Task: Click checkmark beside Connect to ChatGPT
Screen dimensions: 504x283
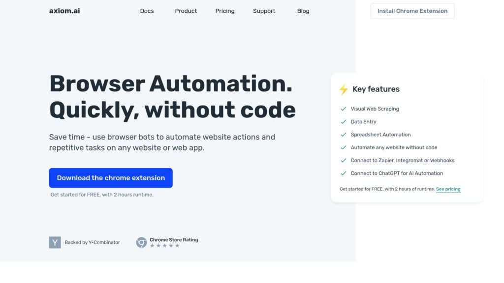Action: click(x=343, y=173)
